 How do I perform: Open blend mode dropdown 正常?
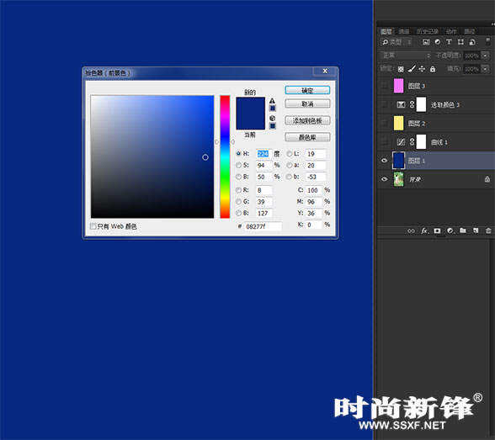click(x=406, y=56)
